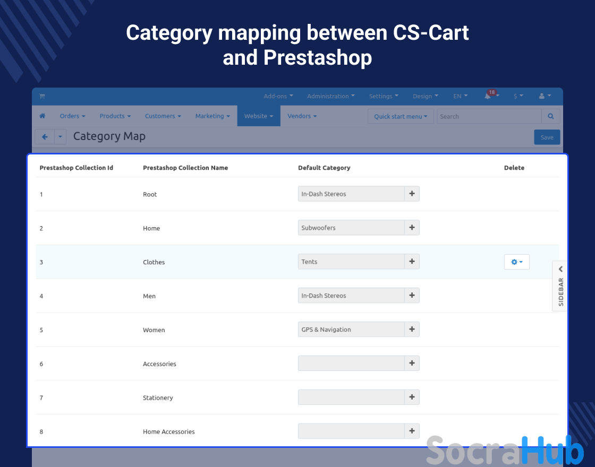Open the user account icon menu
The image size is (595, 467).
545,96
